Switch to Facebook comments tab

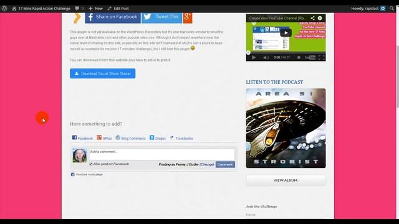pyautogui.click(x=82, y=138)
